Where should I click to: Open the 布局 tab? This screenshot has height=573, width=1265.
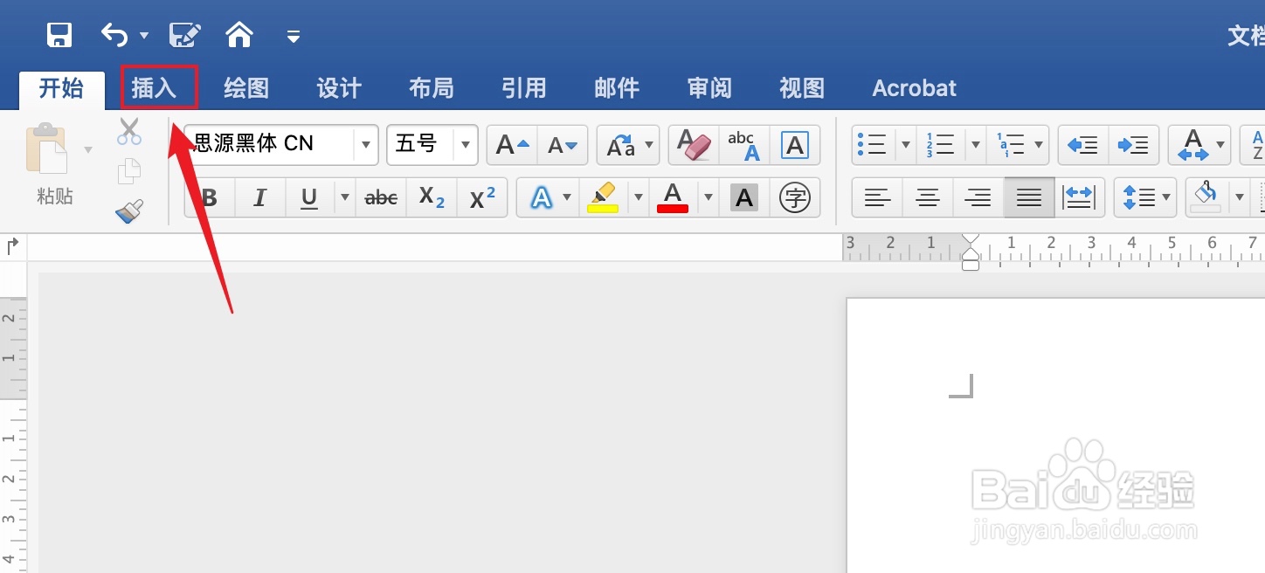pos(432,88)
